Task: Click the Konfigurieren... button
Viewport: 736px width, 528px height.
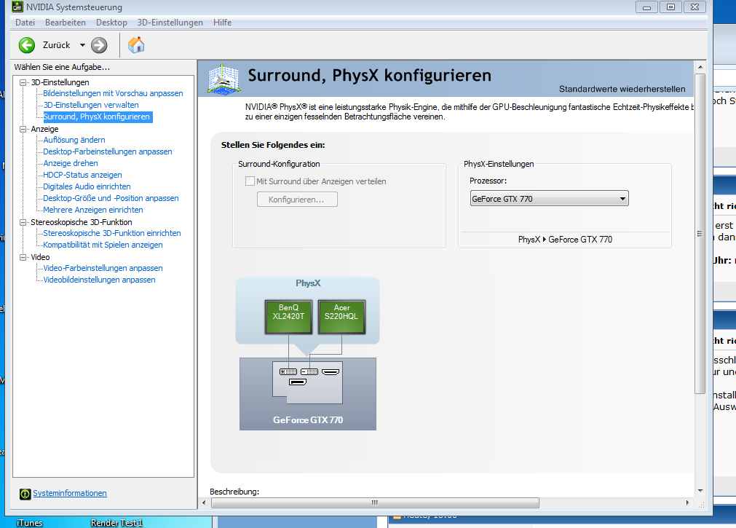Action: point(297,200)
